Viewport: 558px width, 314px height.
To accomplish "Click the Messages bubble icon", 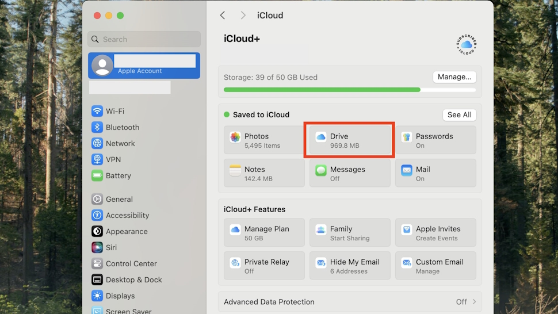I will (320, 170).
